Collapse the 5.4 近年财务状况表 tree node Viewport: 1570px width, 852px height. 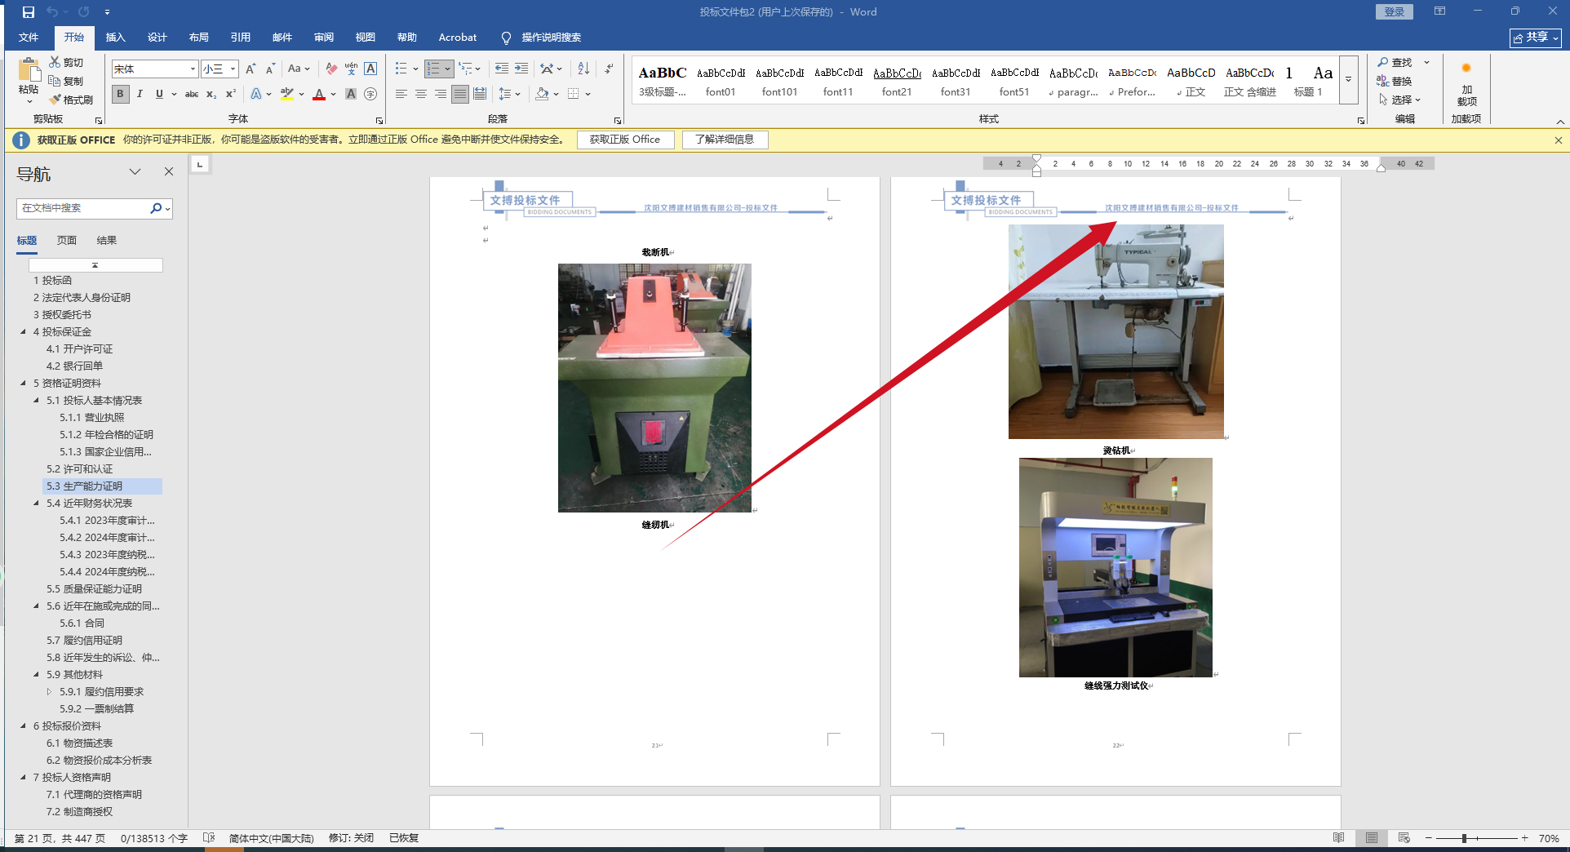coord(36,504)
